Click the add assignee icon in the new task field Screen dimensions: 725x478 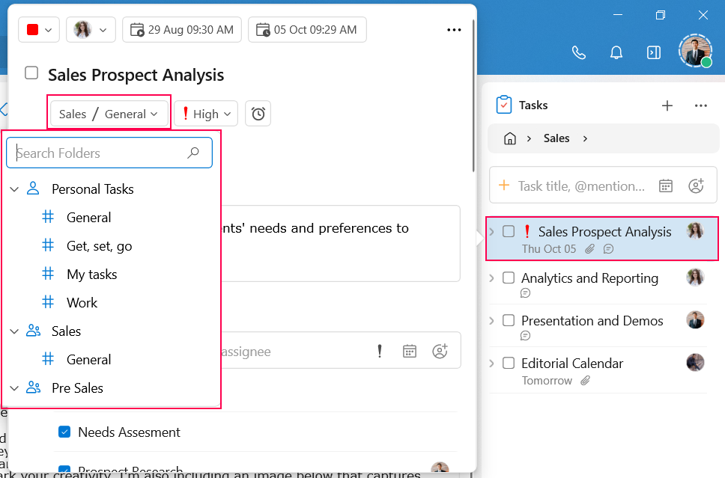696,186
